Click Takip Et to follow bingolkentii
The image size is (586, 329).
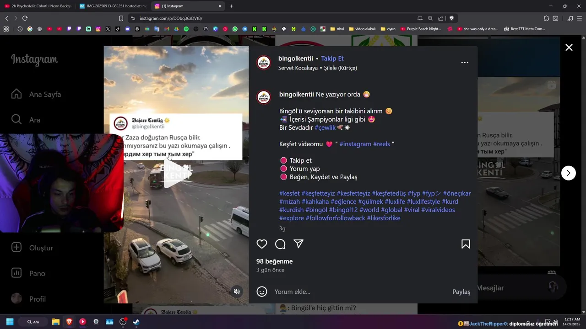coord(332,58)
